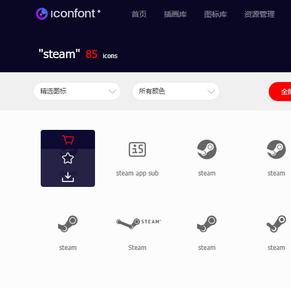The image size is (291, 288).
Task: Expand the 精选图标 dropdown
Action: [x=77, y=91]
